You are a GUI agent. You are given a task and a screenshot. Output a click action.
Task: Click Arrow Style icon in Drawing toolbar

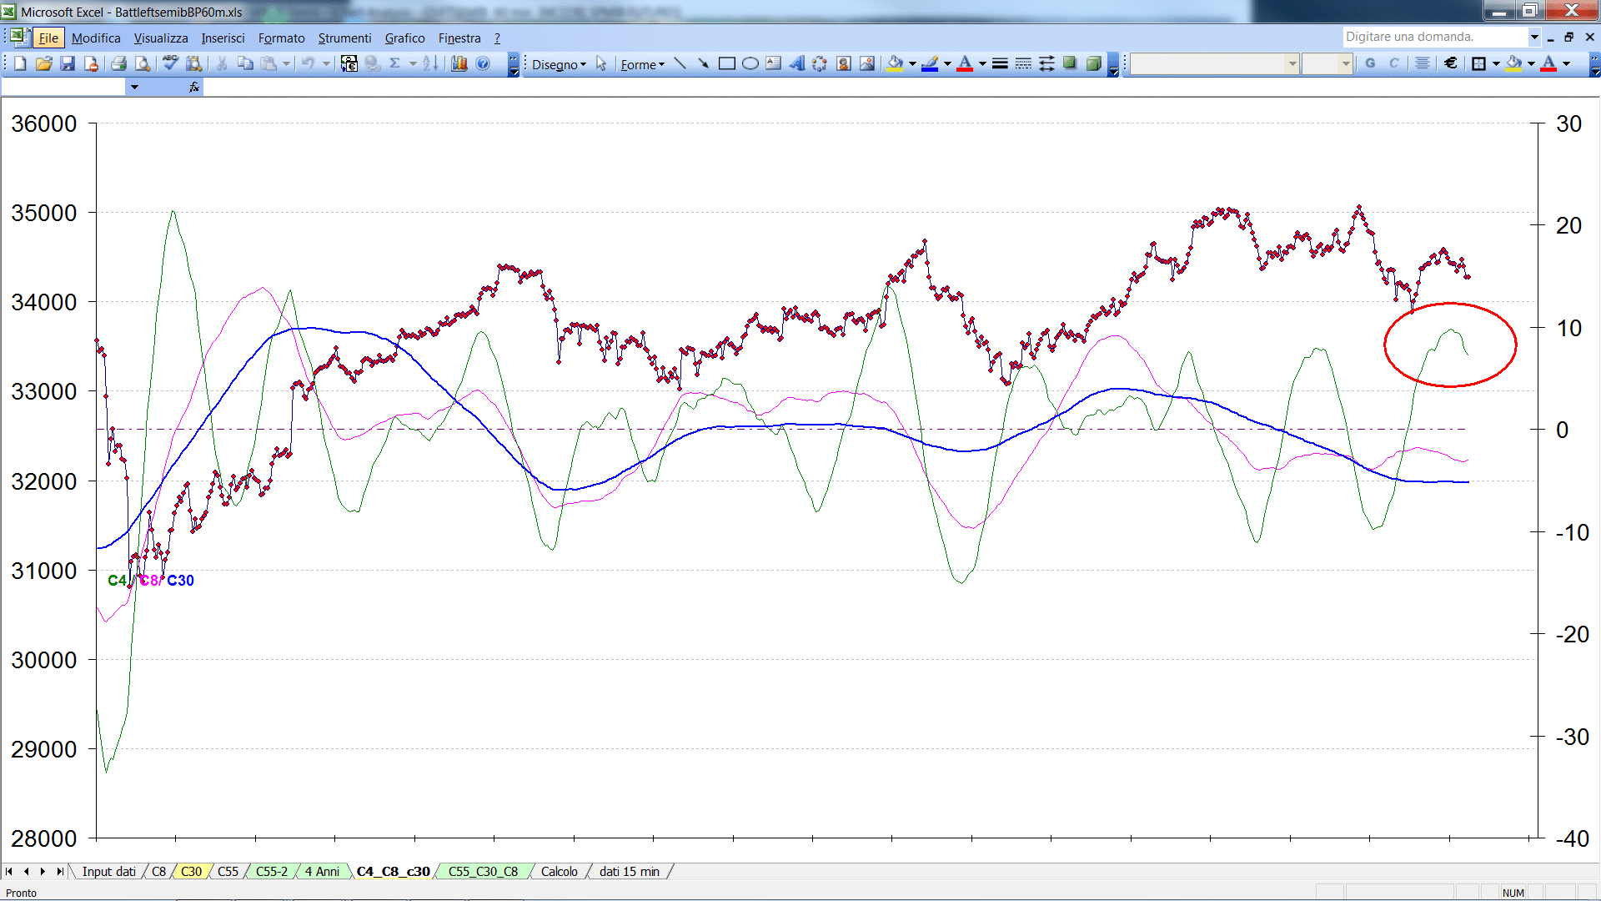pos(1046,63)
